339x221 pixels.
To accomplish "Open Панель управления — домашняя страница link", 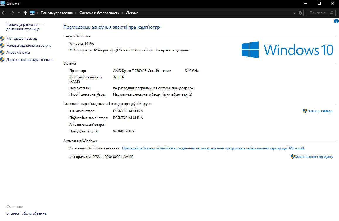I will tap(25, 27).
